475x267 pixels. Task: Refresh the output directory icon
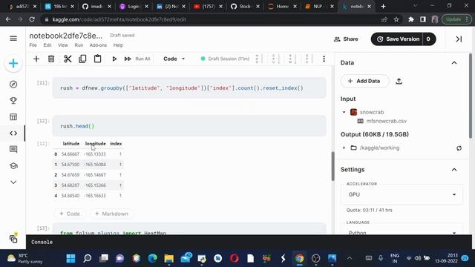tap(459, 148)
